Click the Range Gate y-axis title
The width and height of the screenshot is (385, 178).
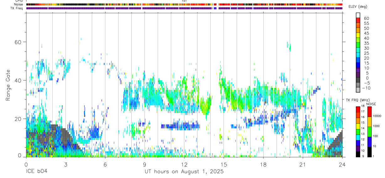click(x=8, y=86)
